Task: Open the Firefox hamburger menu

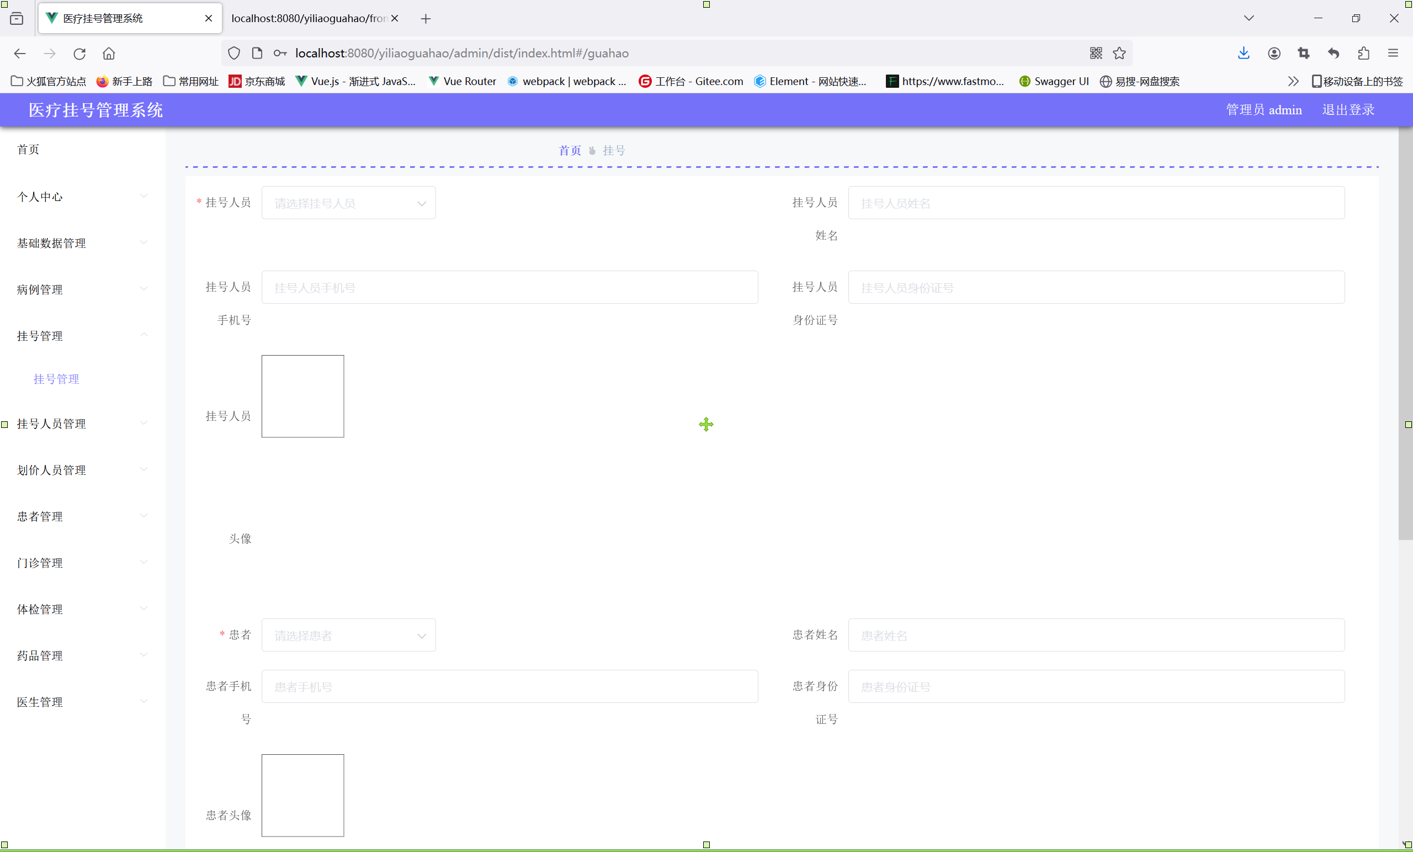Action: [x=1393, y=54]
